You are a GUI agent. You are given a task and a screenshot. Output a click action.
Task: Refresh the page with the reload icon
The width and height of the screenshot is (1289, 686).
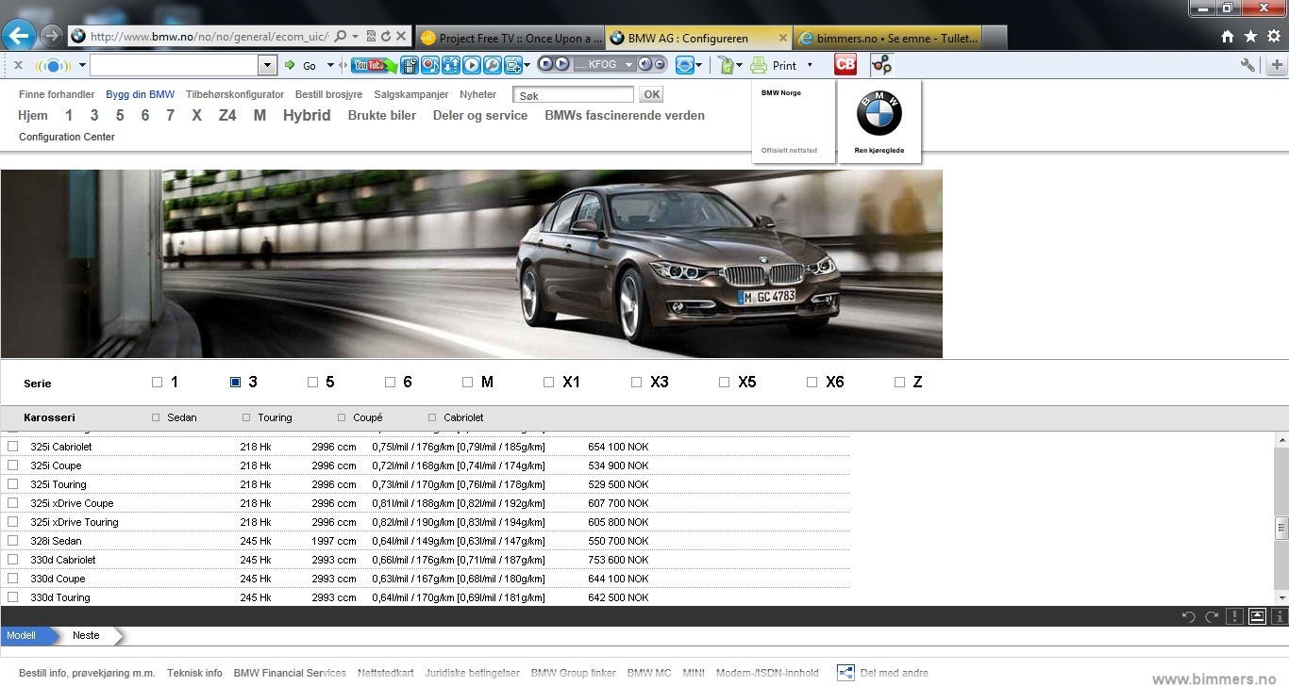click(387, 37)
